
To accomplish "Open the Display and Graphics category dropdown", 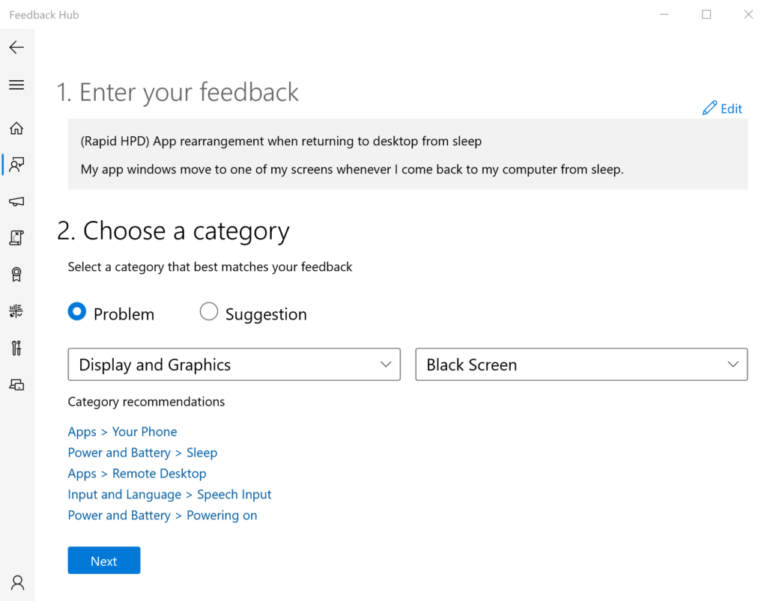I will coord(234,364).
